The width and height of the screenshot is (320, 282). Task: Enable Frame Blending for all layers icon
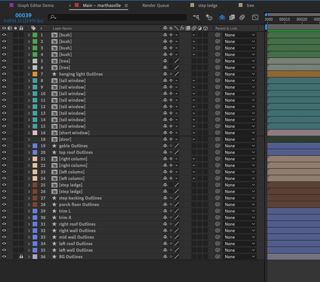[x=232, y=17]
